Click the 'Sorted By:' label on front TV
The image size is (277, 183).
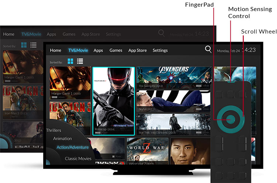56,62
